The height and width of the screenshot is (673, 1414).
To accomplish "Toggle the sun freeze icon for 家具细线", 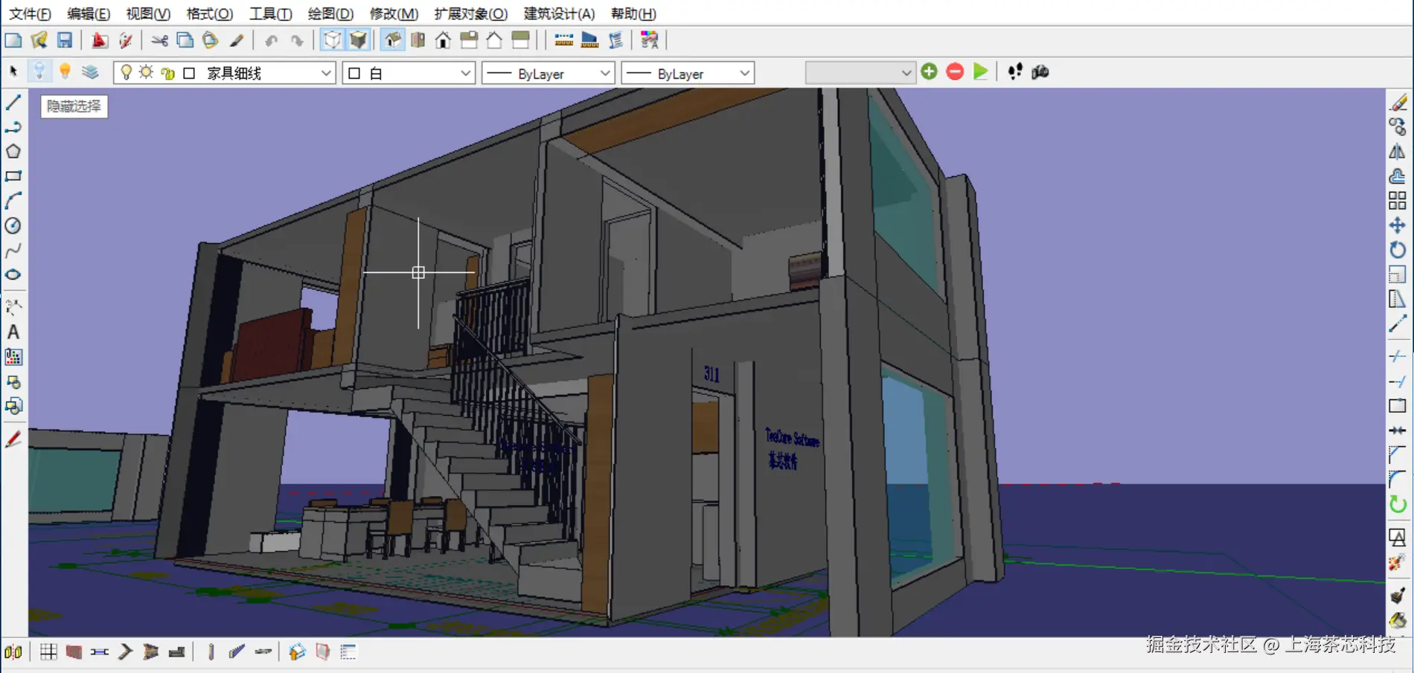I will [x=147, y=72].
